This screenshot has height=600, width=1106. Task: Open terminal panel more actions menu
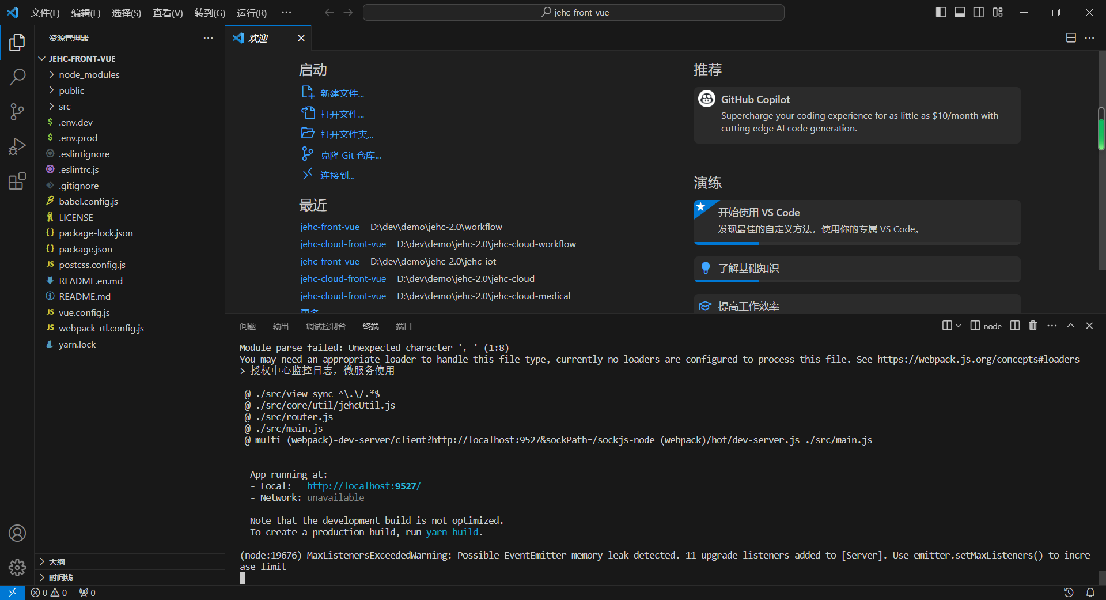point(1052,326)
